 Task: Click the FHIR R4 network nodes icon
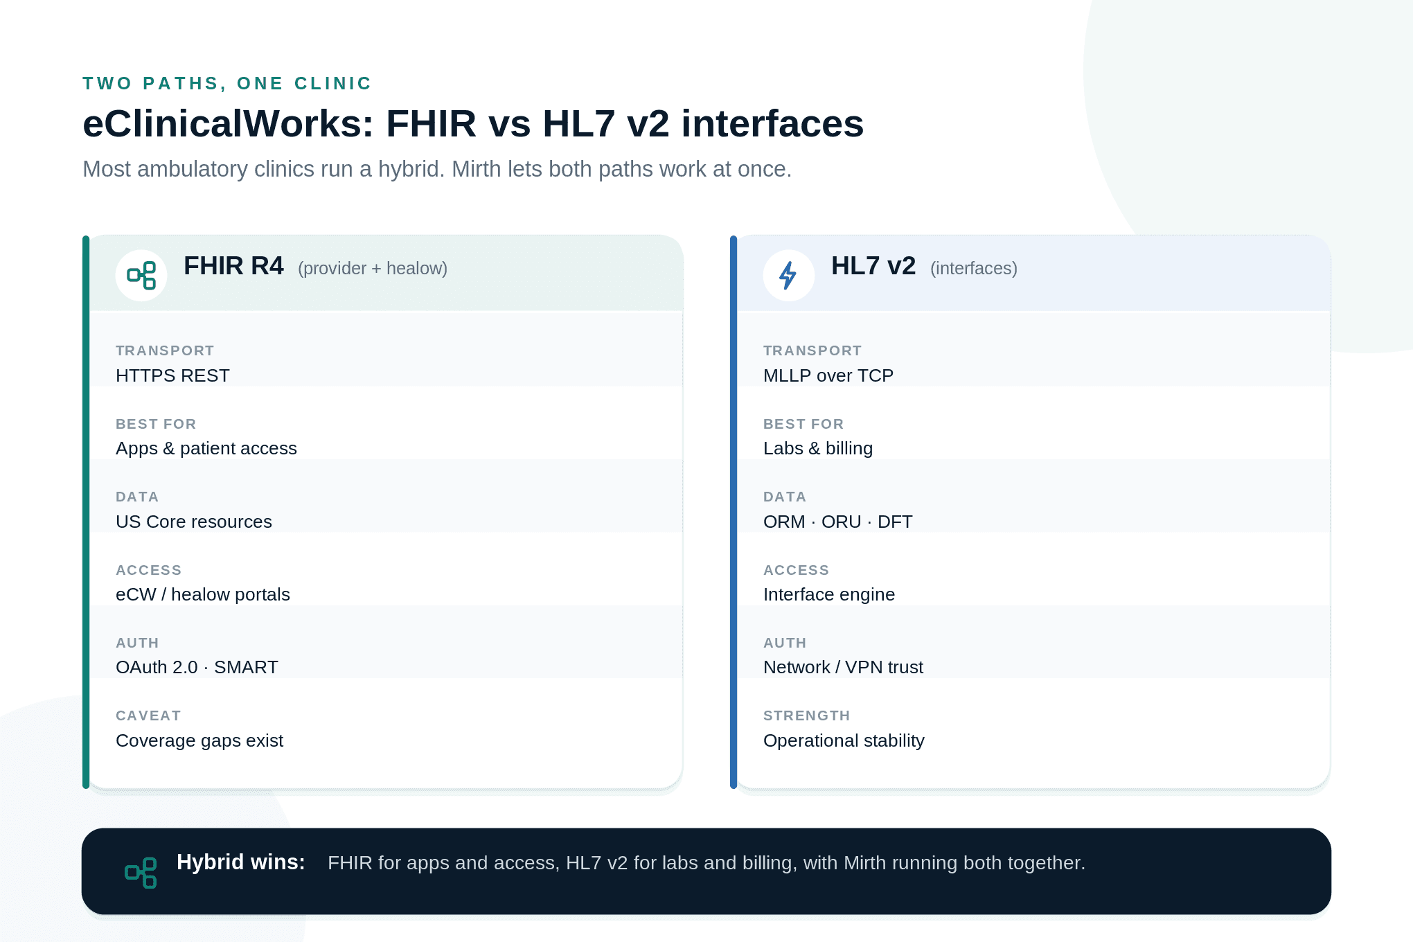(x=141, y=276)
